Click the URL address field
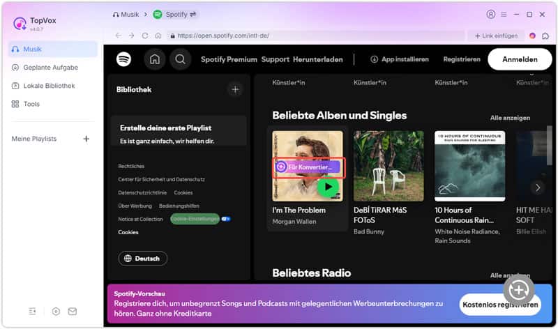 tap(316, 36)
